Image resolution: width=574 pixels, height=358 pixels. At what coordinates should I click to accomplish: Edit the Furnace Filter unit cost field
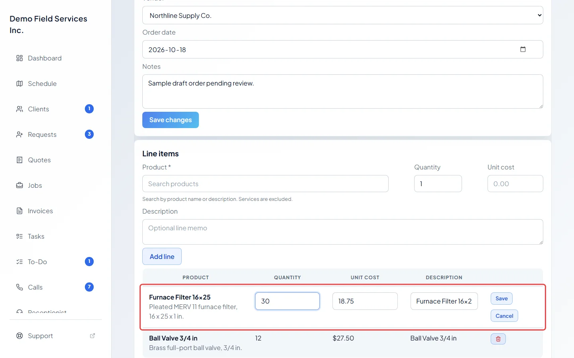coord(365,301)
